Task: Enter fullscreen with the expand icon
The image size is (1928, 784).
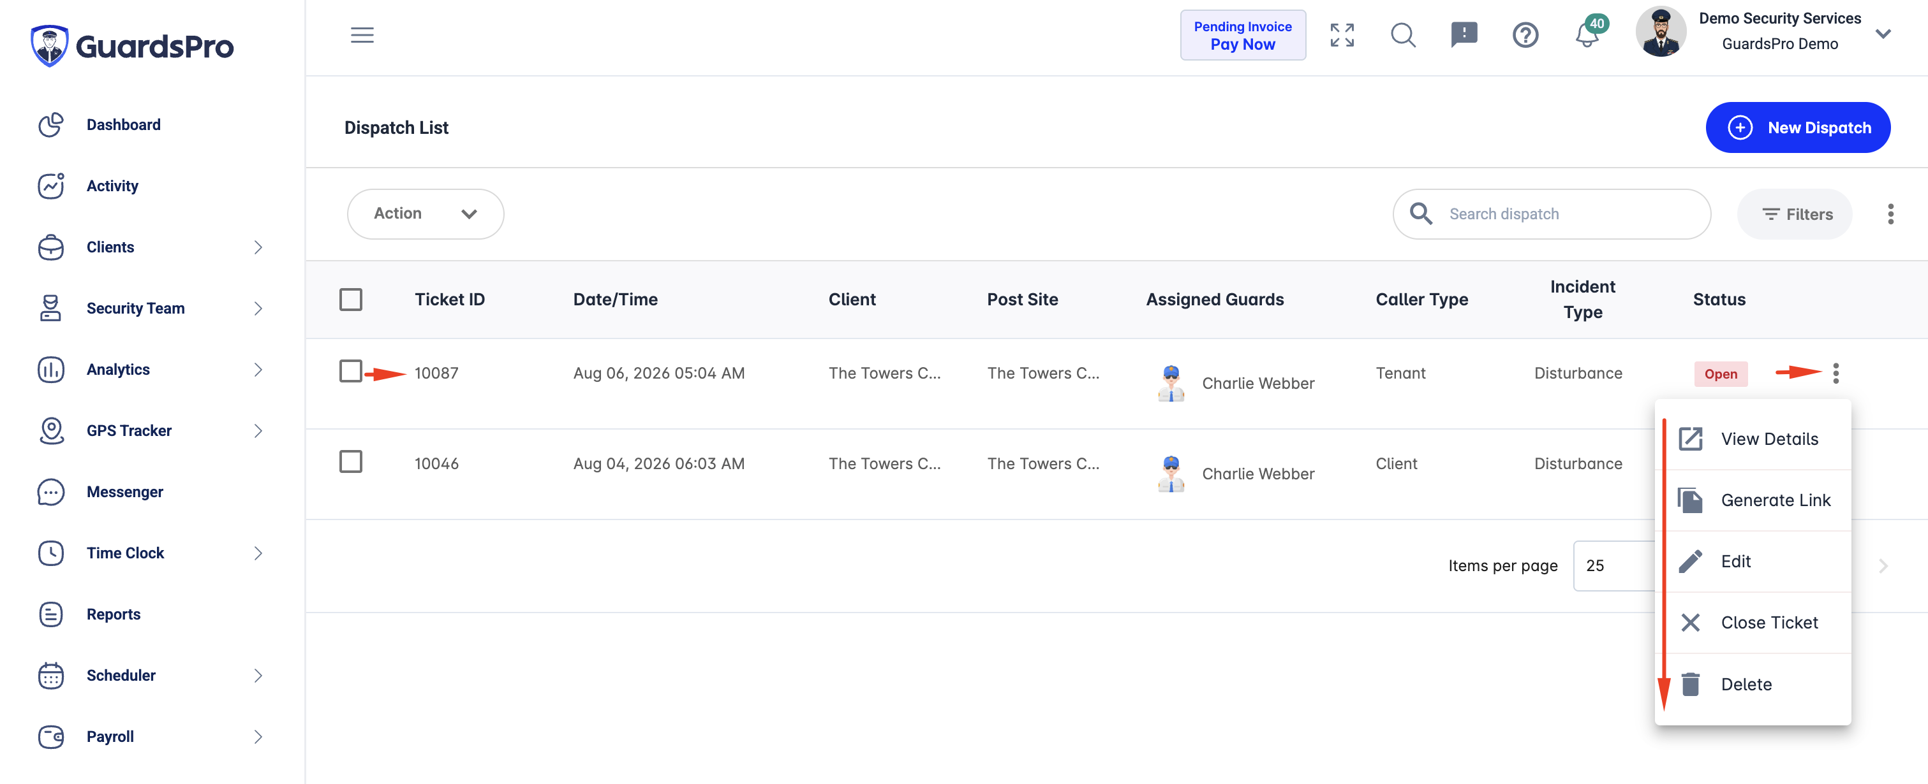Action: click(x=1342, y=35)
